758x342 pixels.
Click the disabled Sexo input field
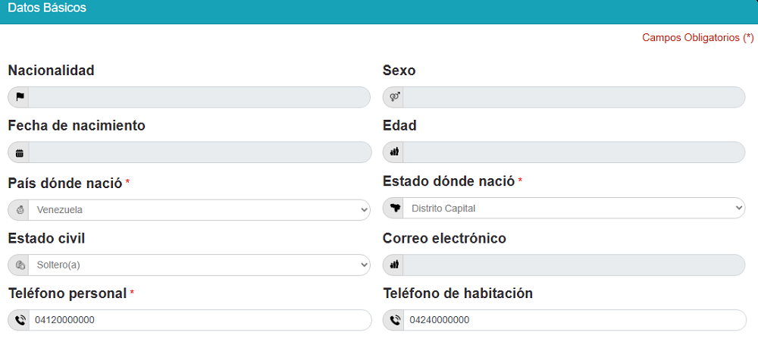coord(574,97)
